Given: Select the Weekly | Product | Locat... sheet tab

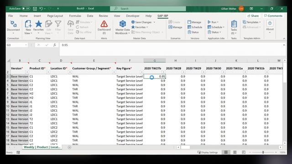Looking at the screenshot, I should 42,147.
